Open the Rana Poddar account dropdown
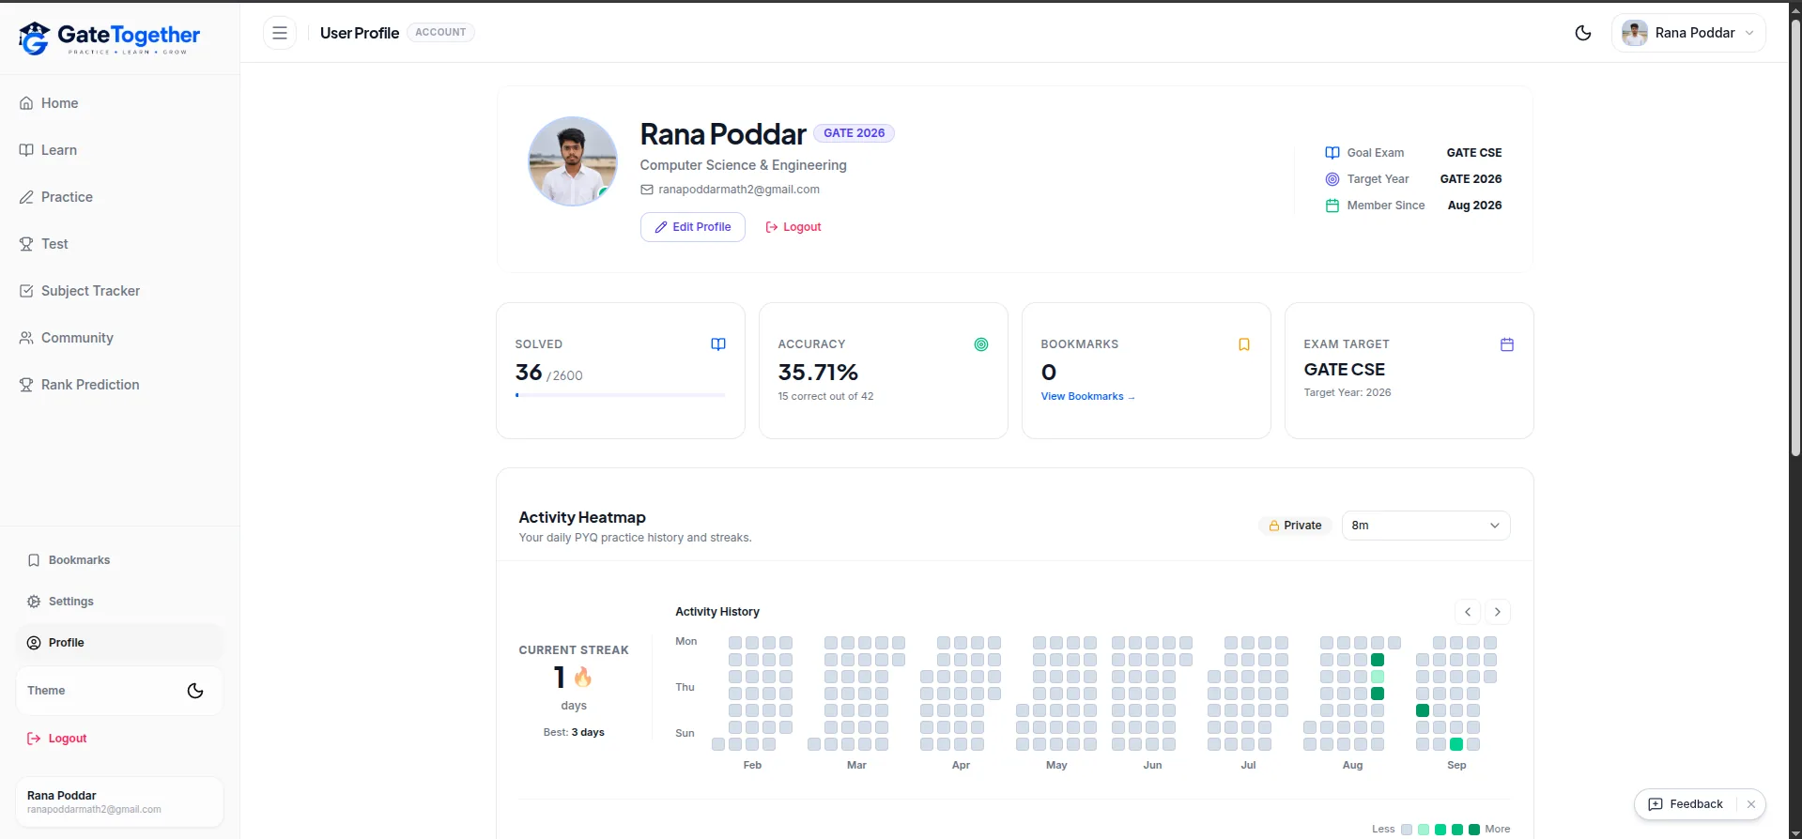Image resolution: width=1802 pixels, height=839 pixels. click(x=1688, y=33)
